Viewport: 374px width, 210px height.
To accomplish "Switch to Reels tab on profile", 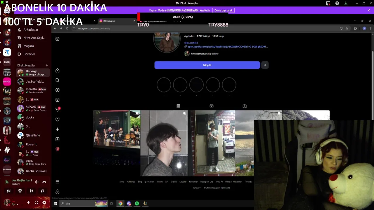I will click(x=212, y=106).
